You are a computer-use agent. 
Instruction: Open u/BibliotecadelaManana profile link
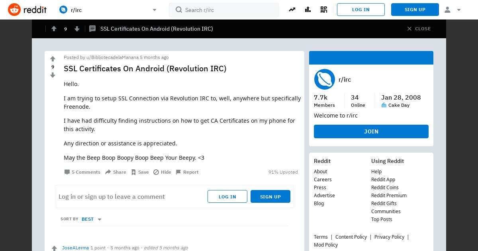coord(112,57)
